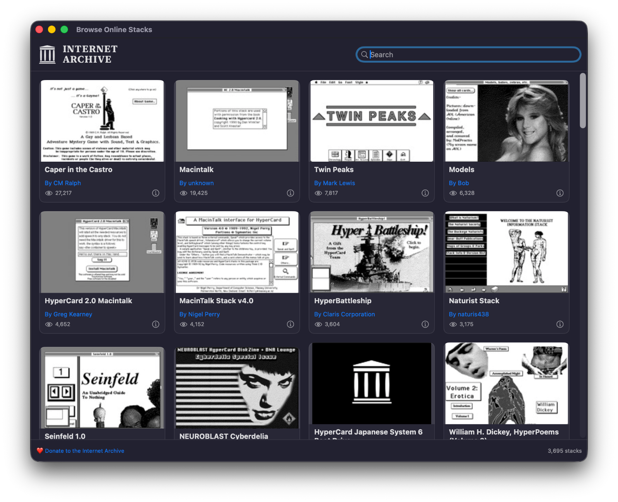Show info for Naturist Stack

[560, 324]
